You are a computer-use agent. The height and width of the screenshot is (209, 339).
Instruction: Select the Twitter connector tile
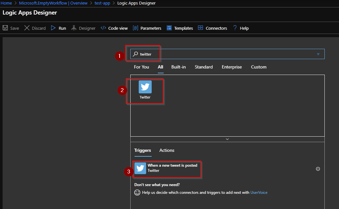pos(145,90)
